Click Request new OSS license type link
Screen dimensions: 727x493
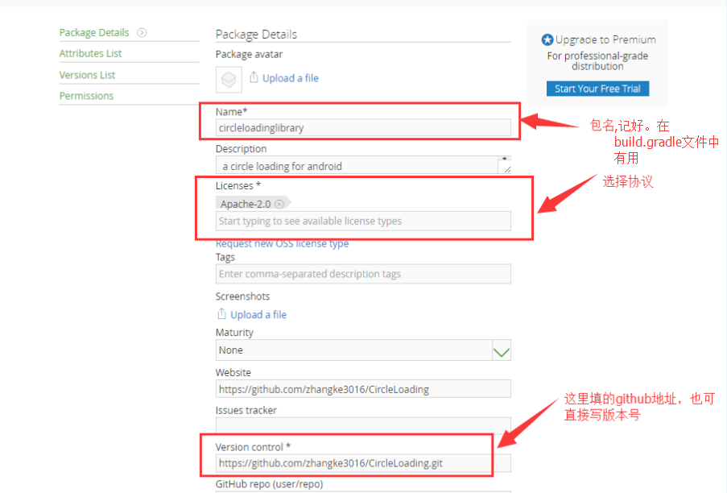(x=282, y=243)
